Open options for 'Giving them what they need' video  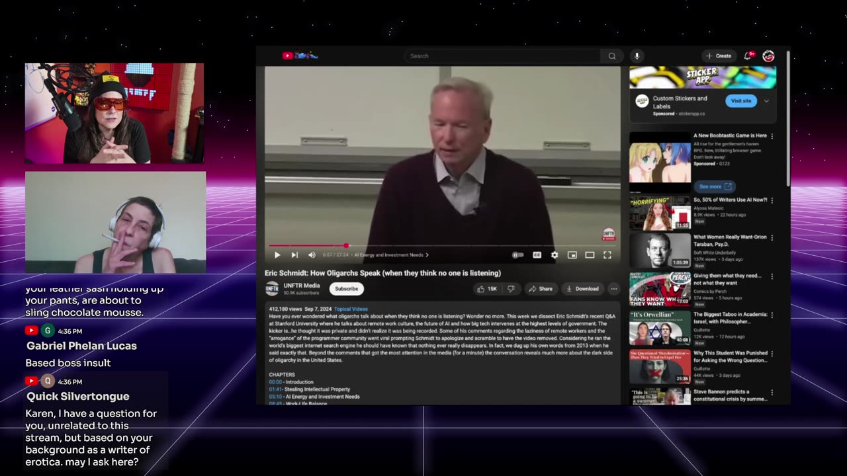772,276
